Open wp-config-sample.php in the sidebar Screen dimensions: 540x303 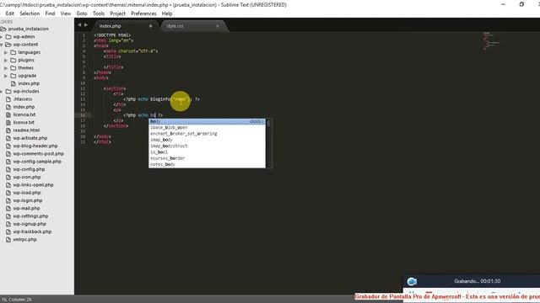click(37, 162)
